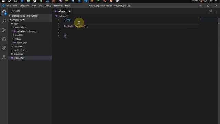
Task: Open the Visual Studio purple taskbar icon
Action: pos(60,1)
